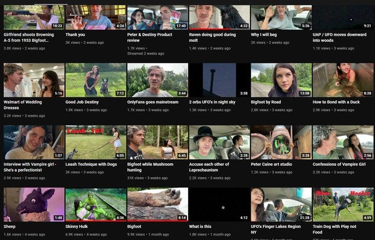The height and width of the screenshot is (240, 375).
Task: Open the 8:14 'Bigfoot' video thumbnail
Action: [x=158, y=205]
